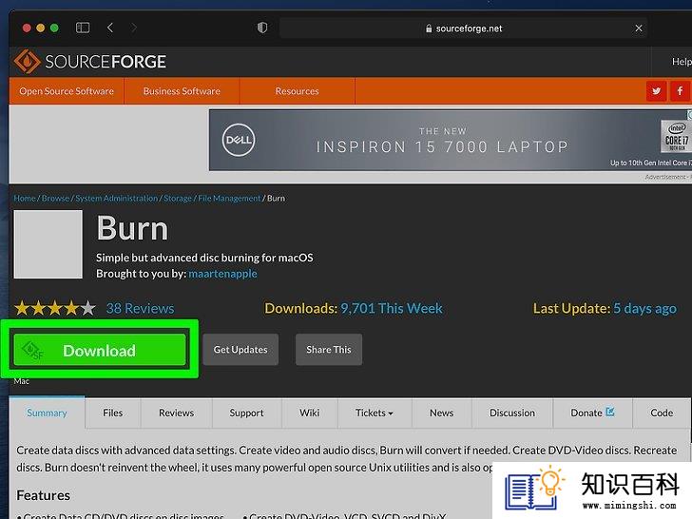Switch to the Code tab
The image size is (692, 519).
pyautogui.click(x=662, y=413)
